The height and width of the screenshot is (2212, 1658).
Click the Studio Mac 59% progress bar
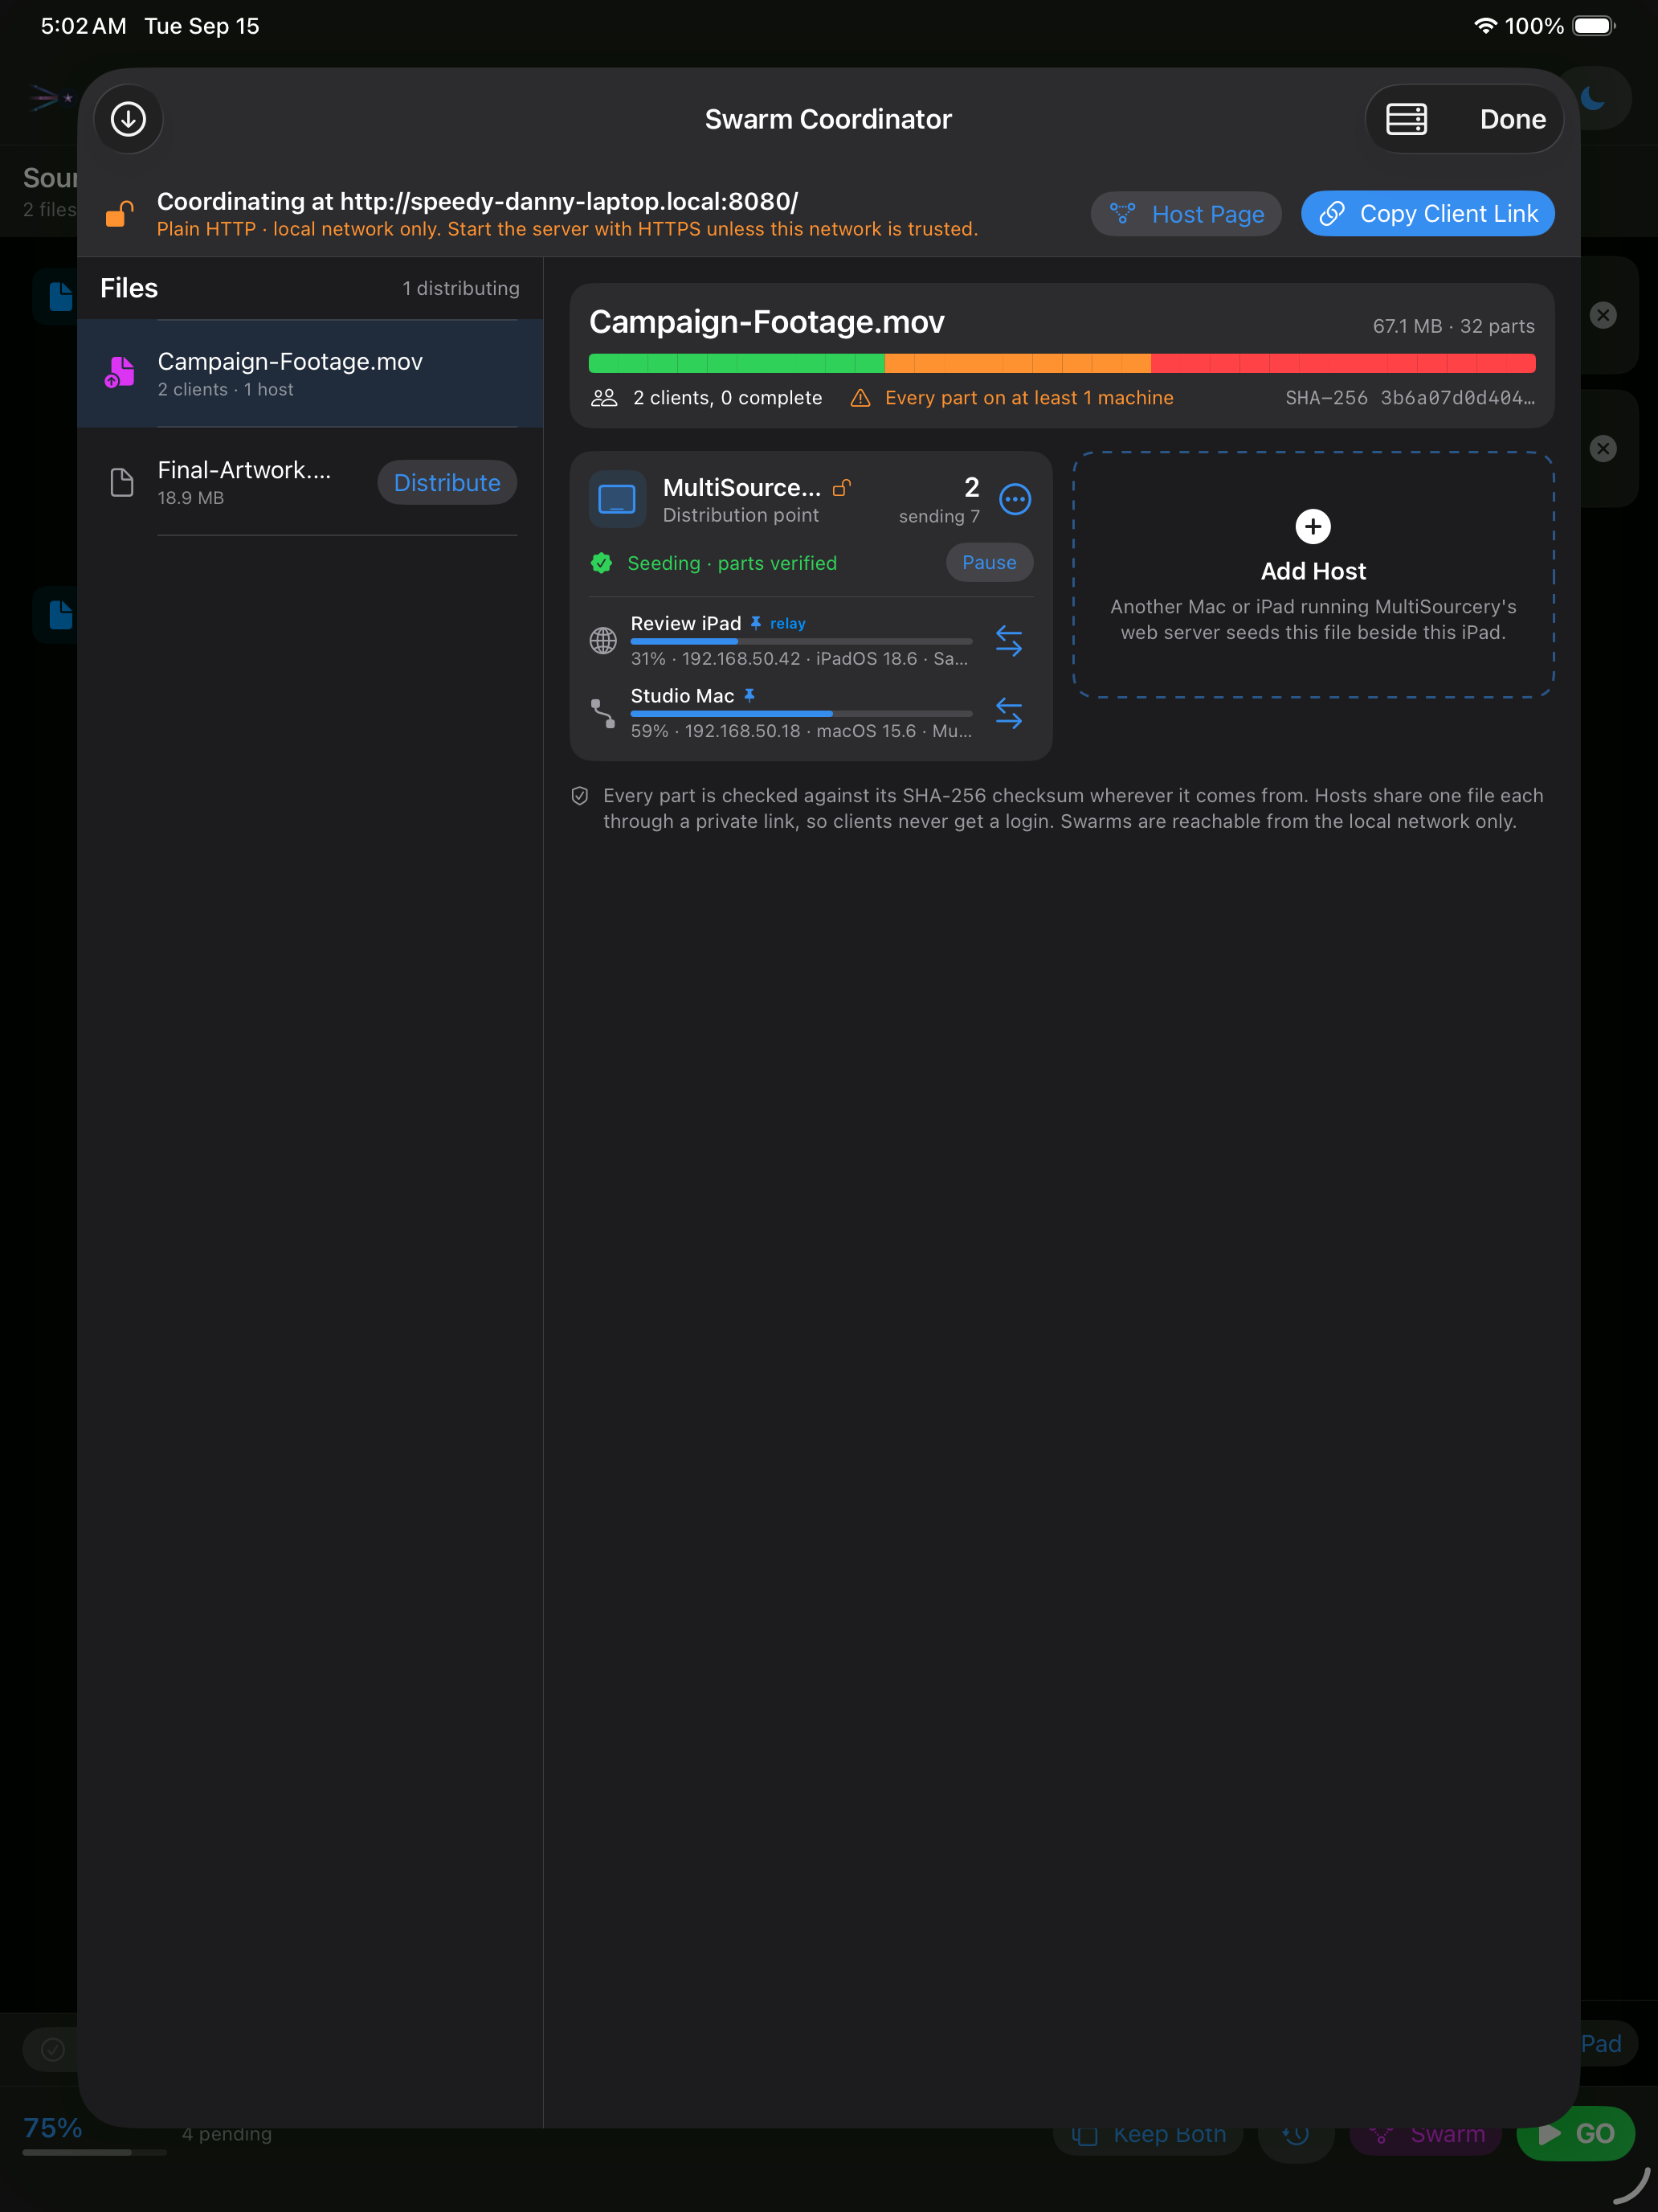click(802, 713)
